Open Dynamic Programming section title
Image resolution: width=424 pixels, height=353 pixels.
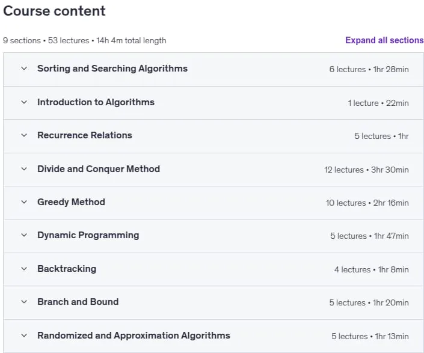coord(88,235)
